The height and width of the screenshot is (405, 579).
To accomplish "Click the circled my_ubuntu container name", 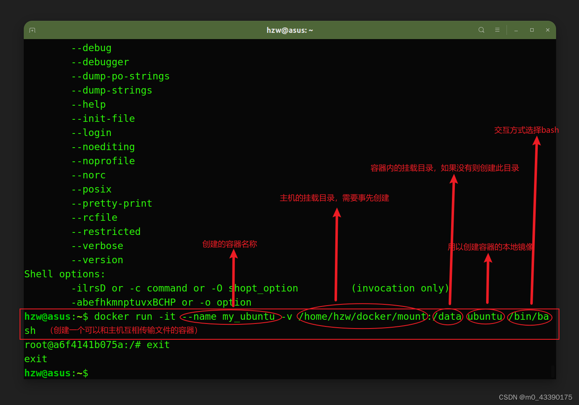I will click(x=248, y=316).
